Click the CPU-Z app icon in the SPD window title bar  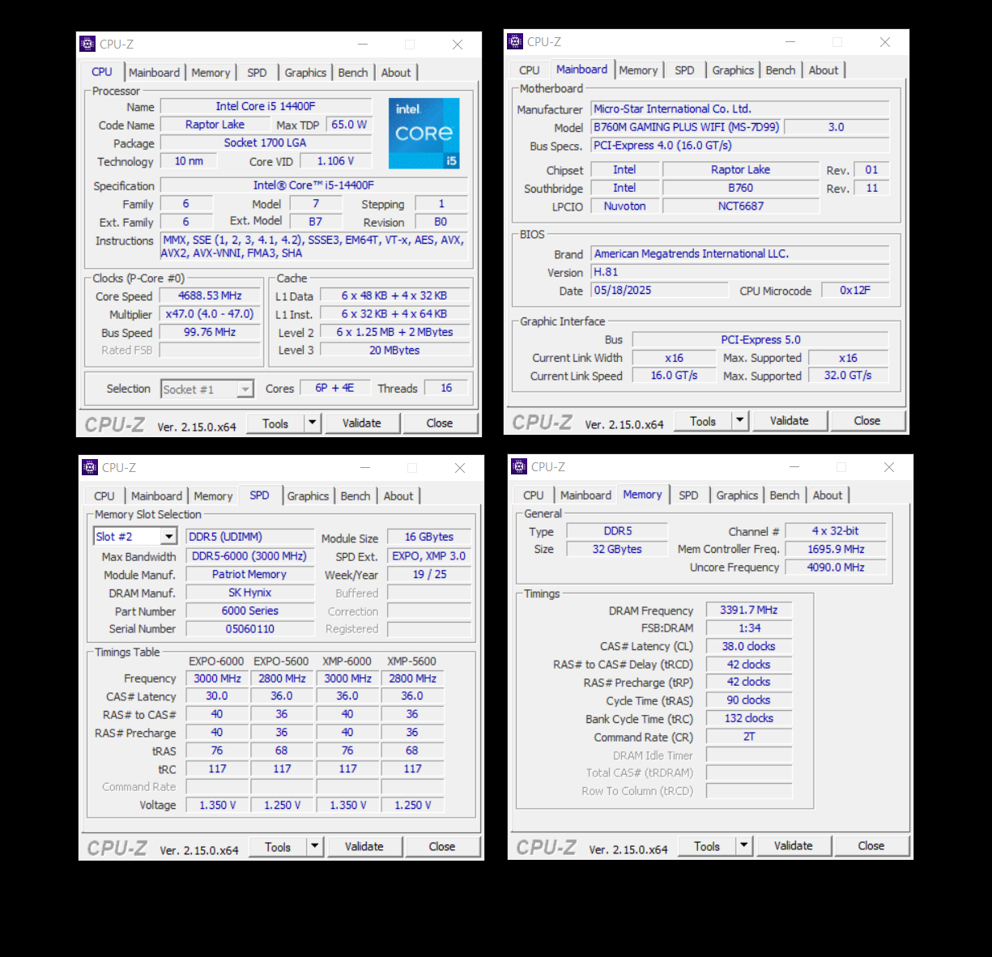[90, 467]
